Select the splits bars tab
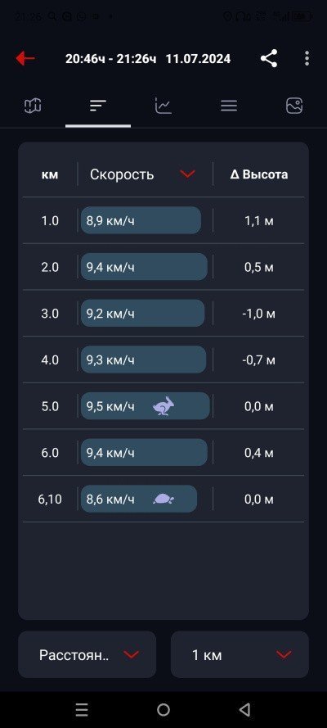The image size is (327, 728). coord(98,106)
